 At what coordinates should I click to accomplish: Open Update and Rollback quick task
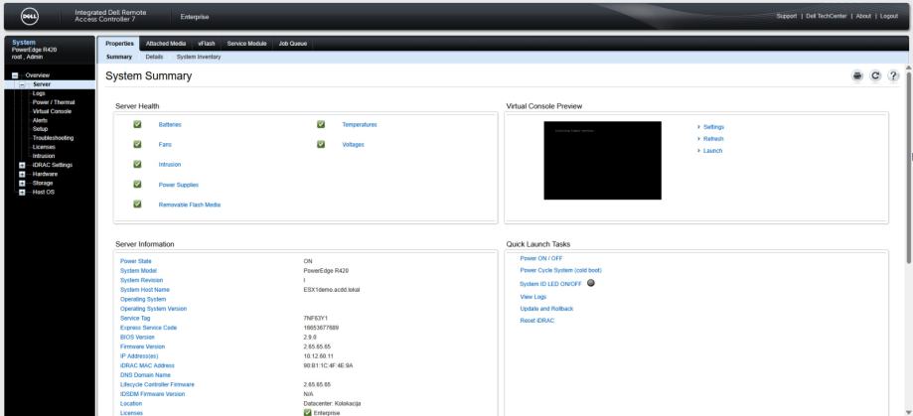click(546, 309)
